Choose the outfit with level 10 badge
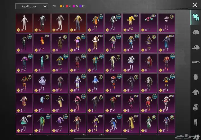201x140 pixels. (149, 43)
